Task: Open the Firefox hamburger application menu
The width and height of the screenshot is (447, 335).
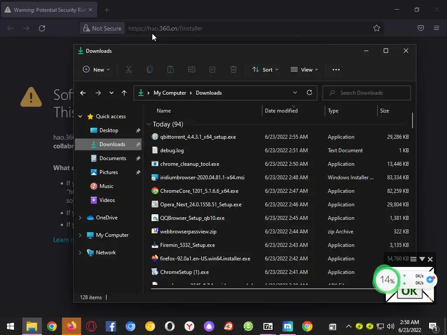Action: [x=437, y=28]
